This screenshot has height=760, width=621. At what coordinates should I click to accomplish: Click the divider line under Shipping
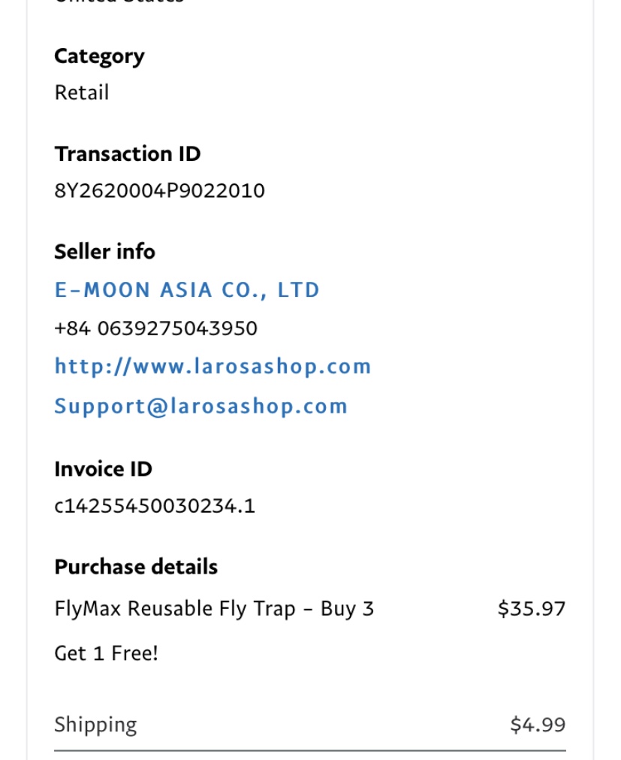click(x=310, y=751)
